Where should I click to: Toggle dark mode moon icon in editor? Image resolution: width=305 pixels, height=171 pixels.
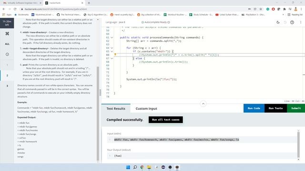[278, 22]
